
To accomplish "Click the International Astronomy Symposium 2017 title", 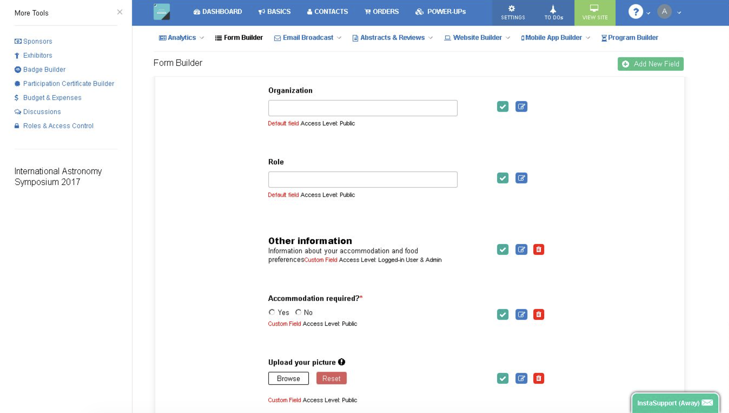I will [58, 176].
